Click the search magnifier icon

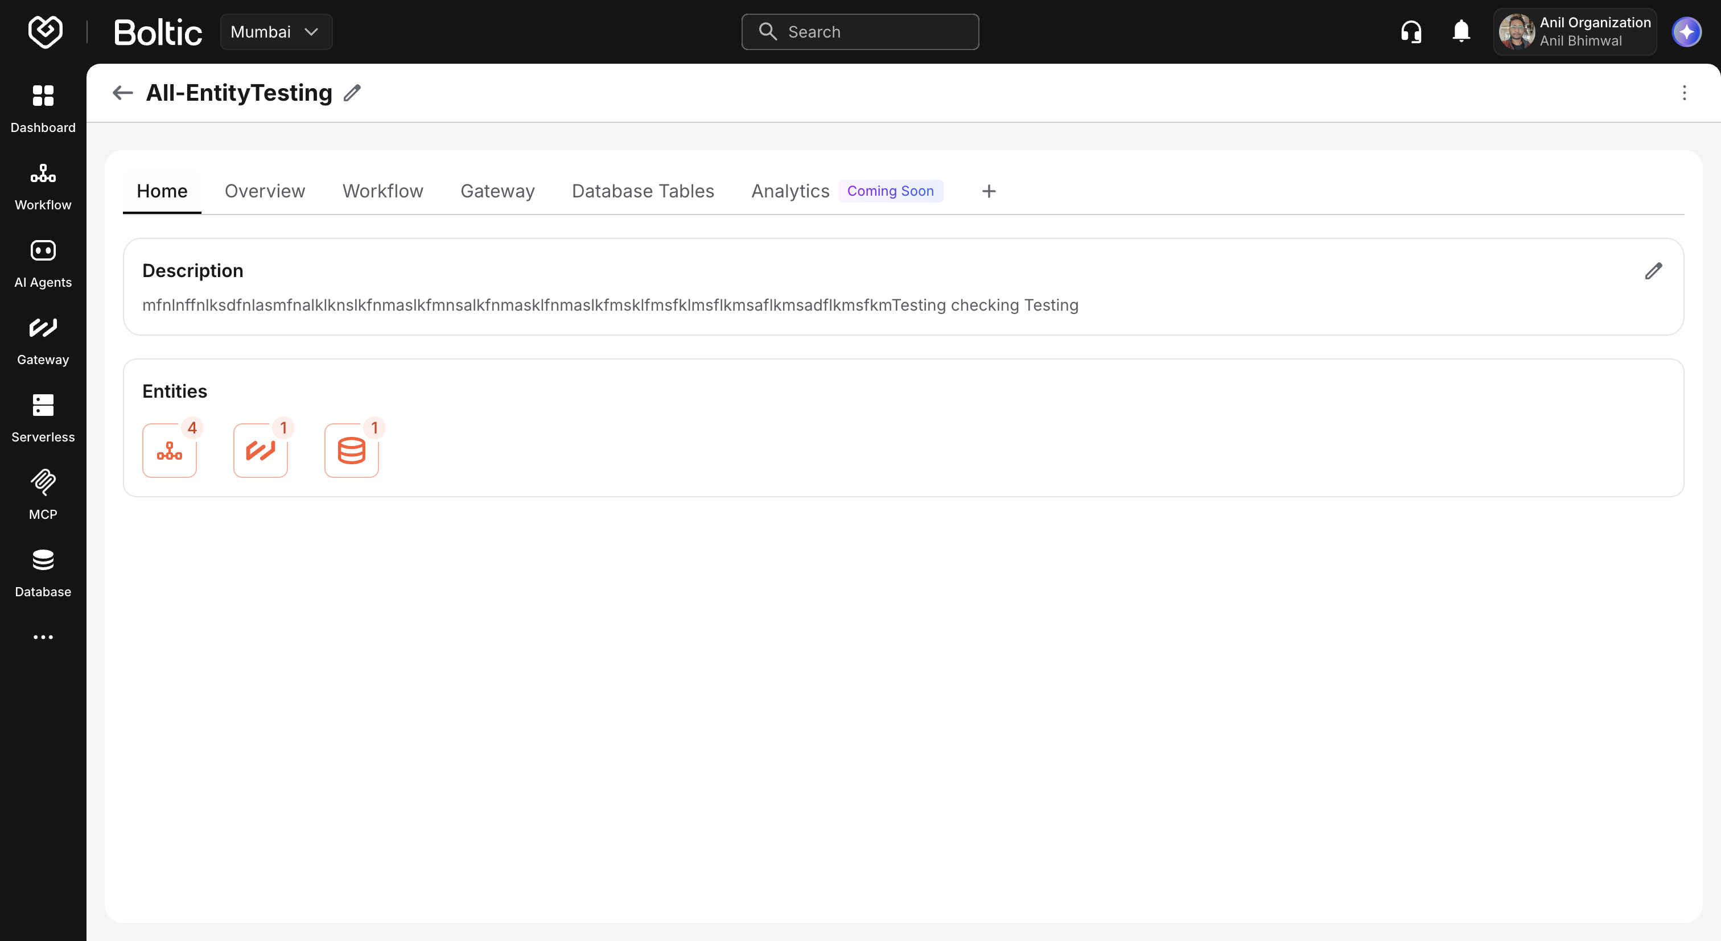(768, 31)
